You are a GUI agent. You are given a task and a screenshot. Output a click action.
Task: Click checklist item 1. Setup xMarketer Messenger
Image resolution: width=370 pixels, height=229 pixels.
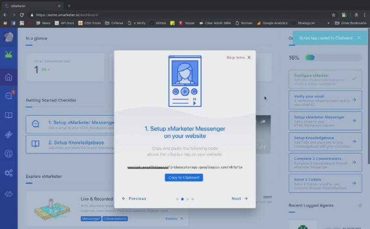coord(70,124)
